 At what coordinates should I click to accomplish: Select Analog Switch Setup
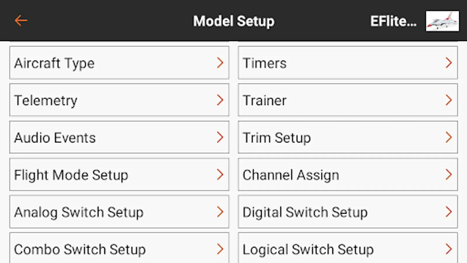click(x=119, y=212)
